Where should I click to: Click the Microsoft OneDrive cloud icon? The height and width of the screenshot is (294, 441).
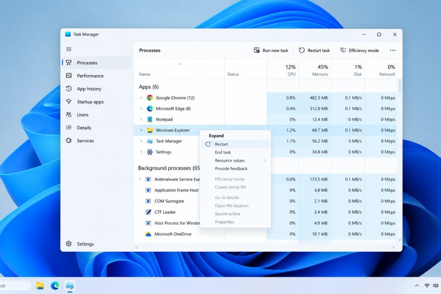(x=148, y=234)
